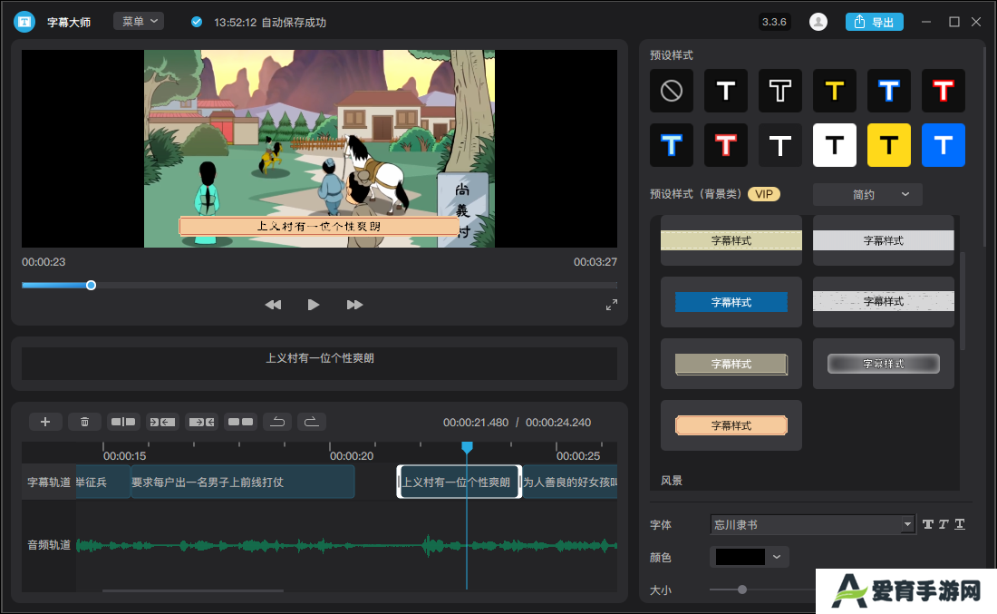The image size is (997, 614).
Task: Add a new subtitle with plus button
Action: (x=45, y=422)
